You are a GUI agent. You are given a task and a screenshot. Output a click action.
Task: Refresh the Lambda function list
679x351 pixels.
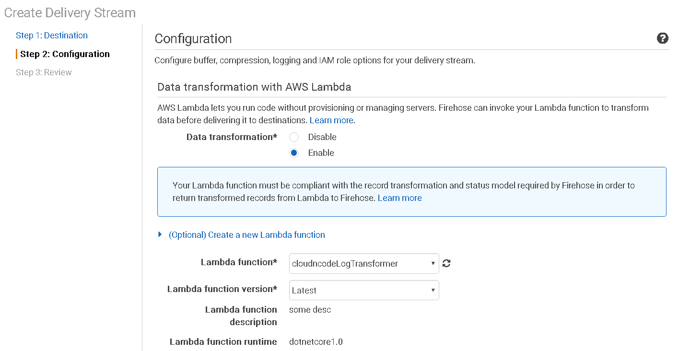[x=446, y=263]
